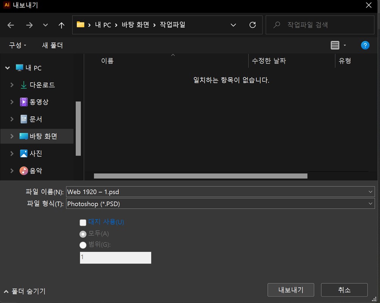Select the 모두(A) radio button

tap(83, 234)
